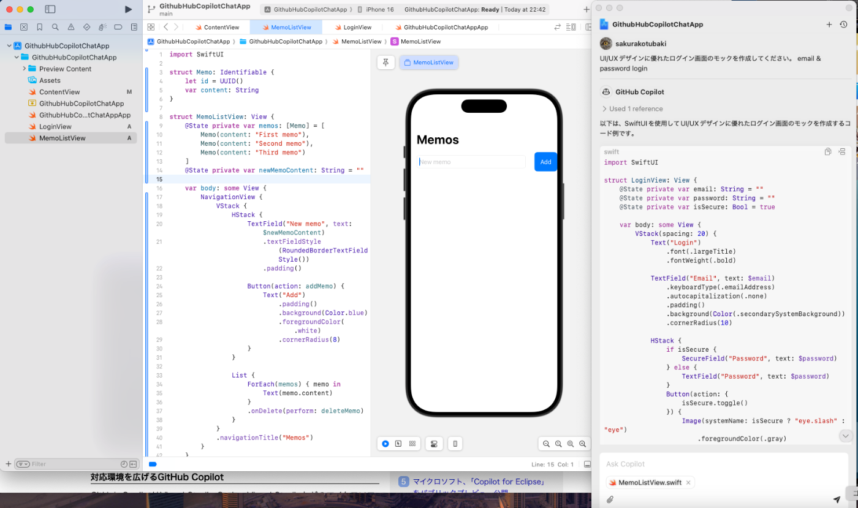Screen dimensions: 858x508
Task: Open the related items grid menu
Action: coord(151,27)
